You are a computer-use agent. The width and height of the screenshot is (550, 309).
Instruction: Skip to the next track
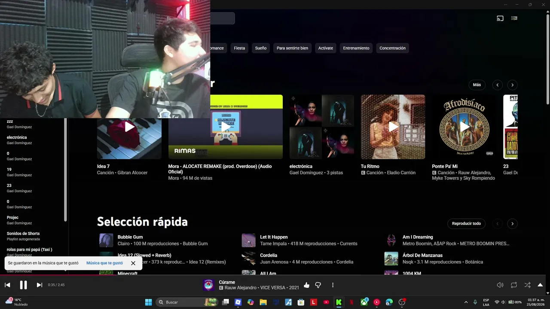tap(39, 285)
